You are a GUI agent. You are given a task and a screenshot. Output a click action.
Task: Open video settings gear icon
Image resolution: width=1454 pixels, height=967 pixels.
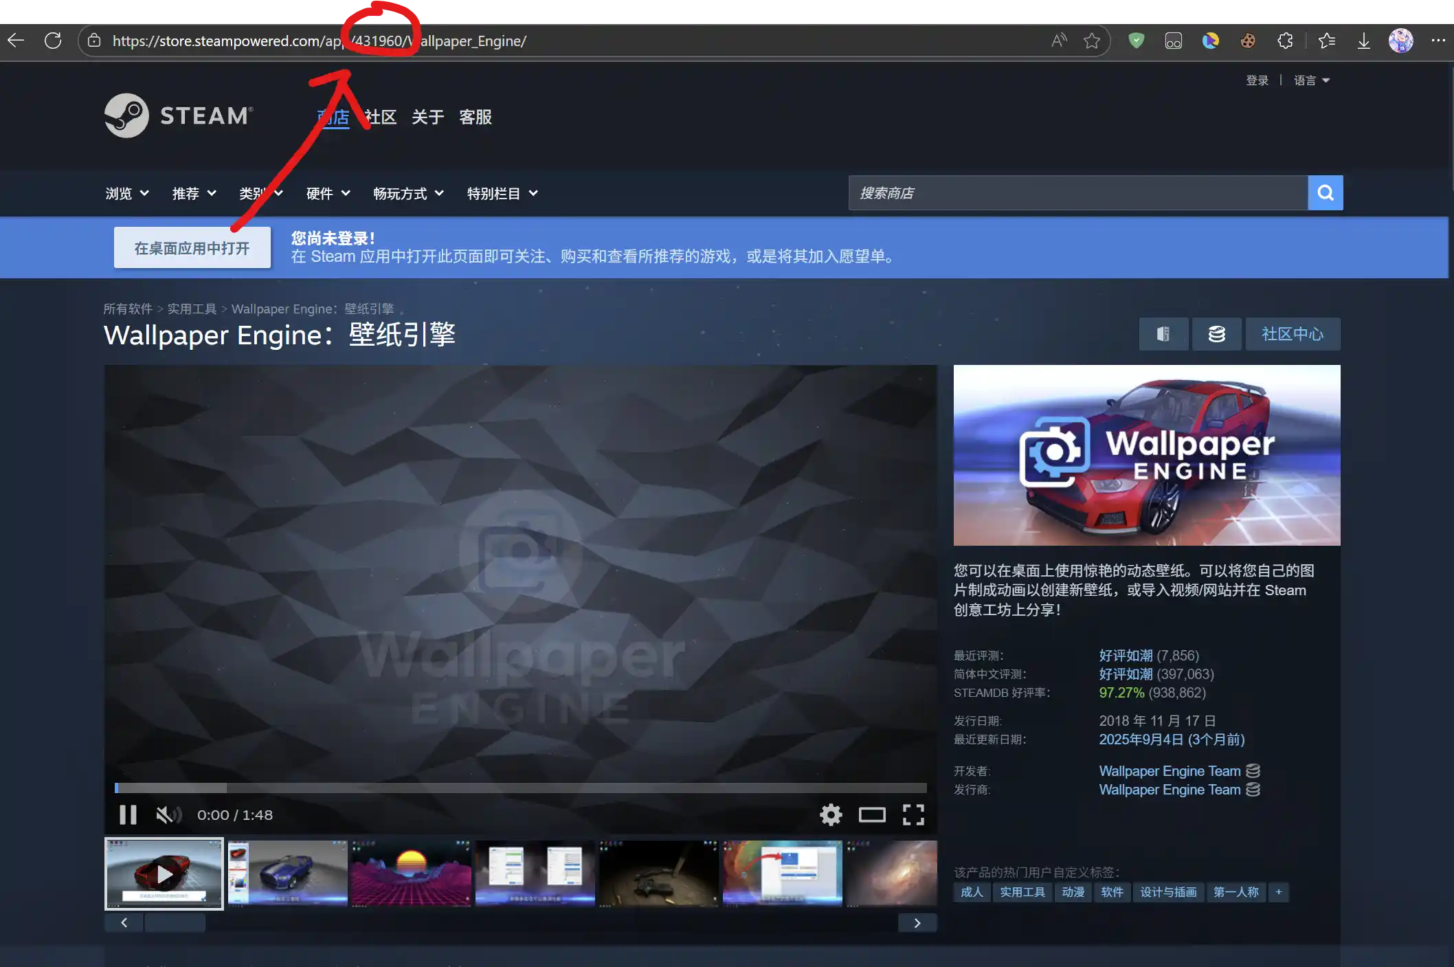click(x=831, y=814)
